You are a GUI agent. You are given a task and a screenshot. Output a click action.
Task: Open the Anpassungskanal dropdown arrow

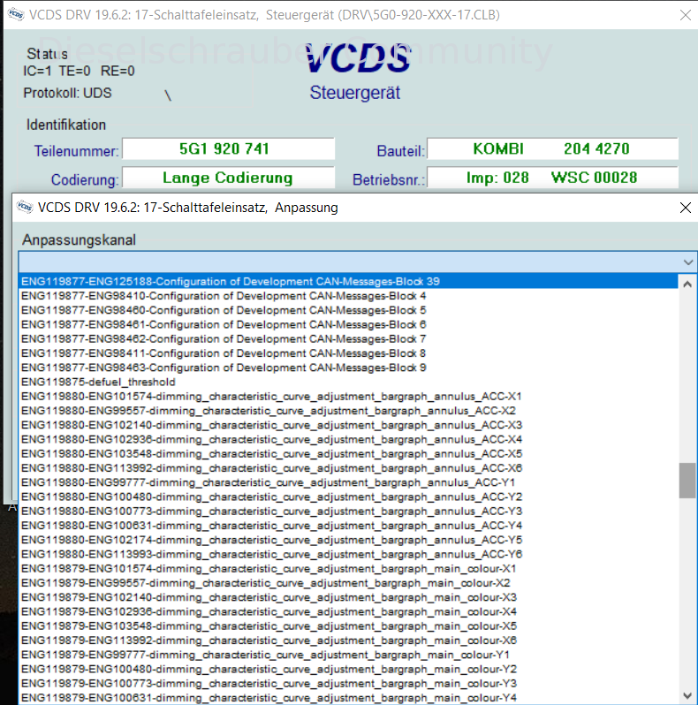pos(687,262)
